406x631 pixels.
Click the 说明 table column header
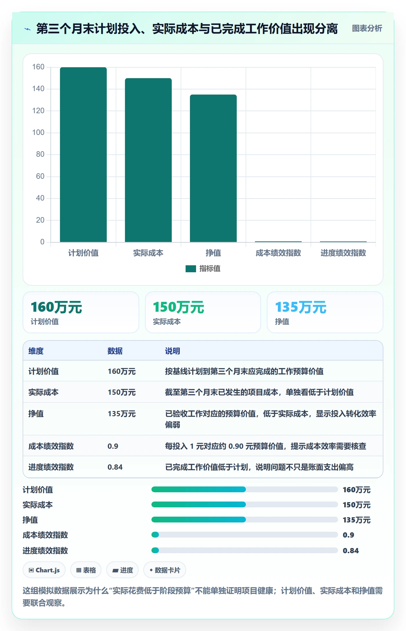pyautogui.click(x=173, y=351)
